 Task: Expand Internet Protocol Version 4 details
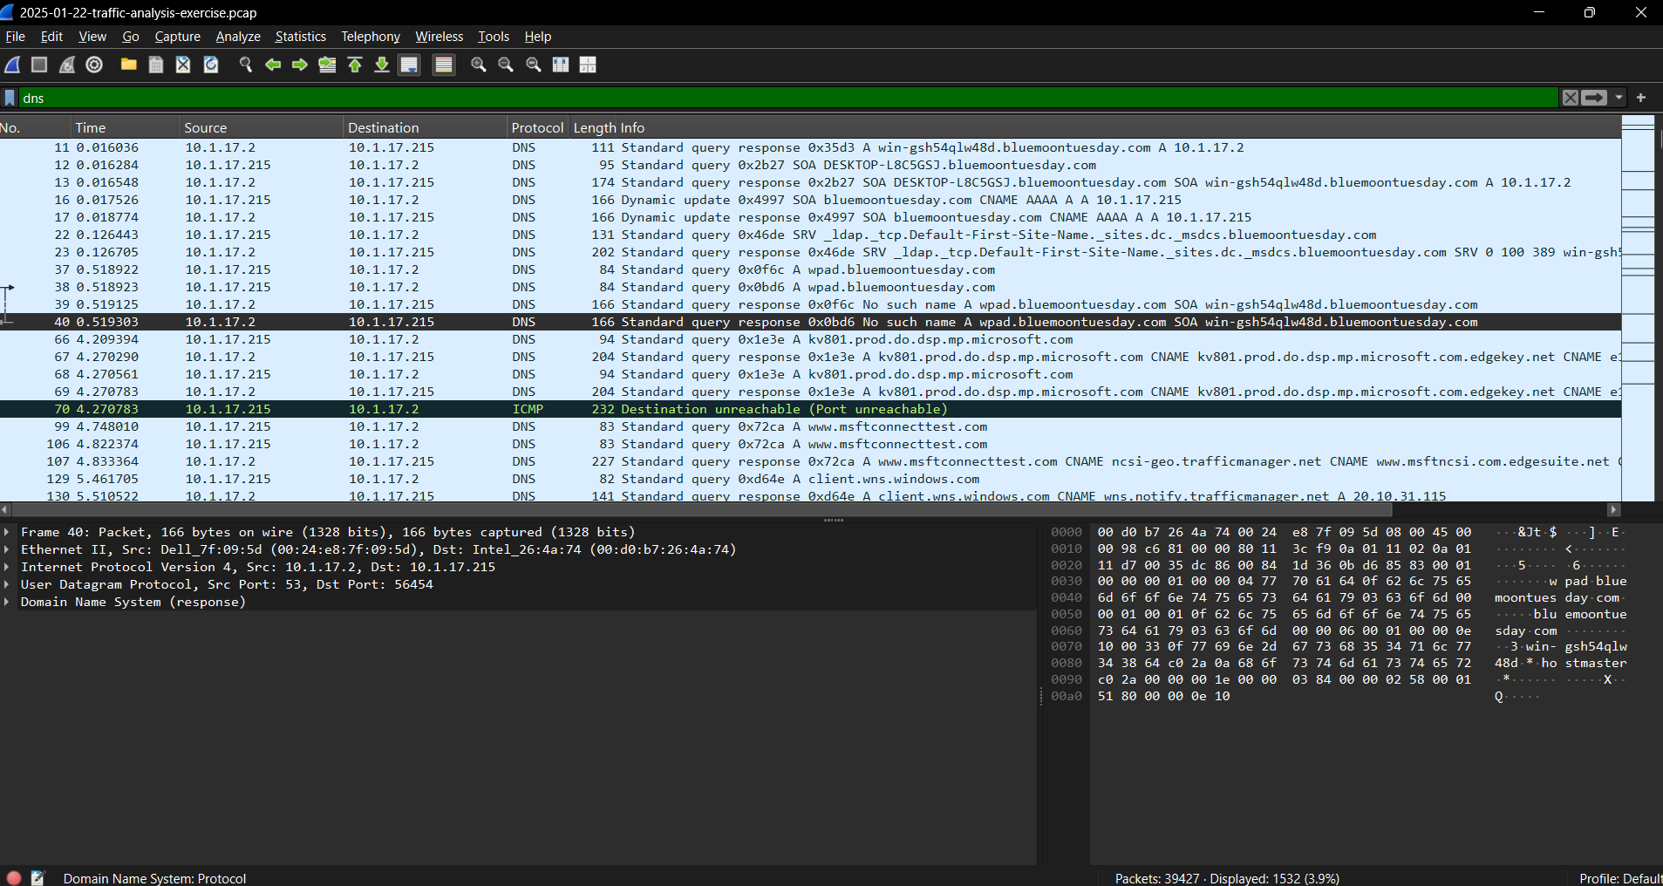click(x=7, y=567)
